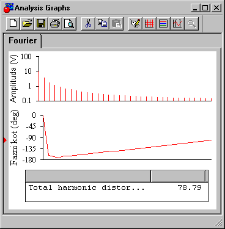
Task: Open graph properties pencil-tag icon
Action: pyautogui.click(x=135, y=24)
